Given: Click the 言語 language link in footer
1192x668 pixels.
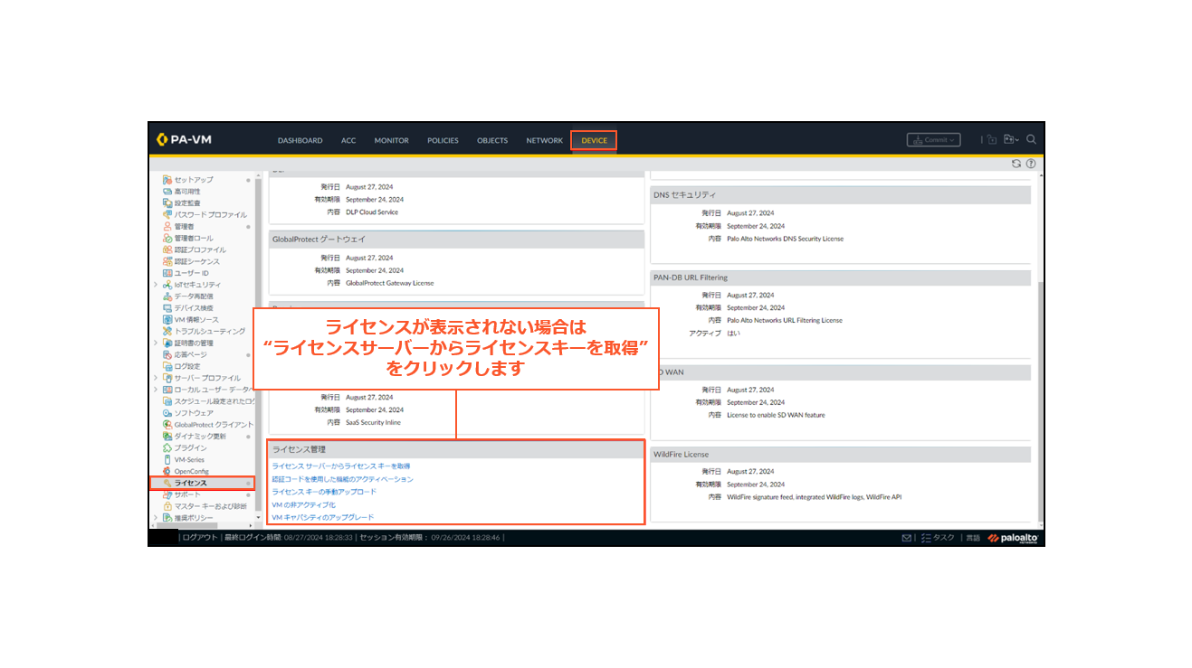Looking at the screenshot, I should [973, 538].
